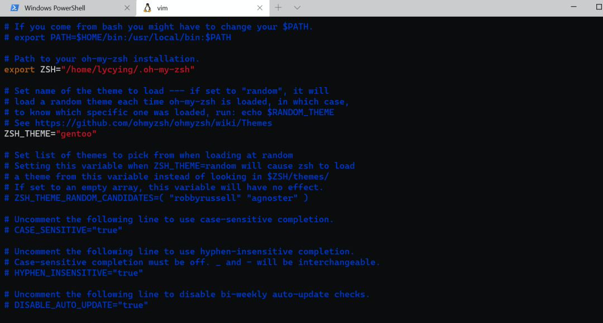This screenshot has height=323, width=603.
Task: Minimize the terminal window
Action: pos(573,7)
